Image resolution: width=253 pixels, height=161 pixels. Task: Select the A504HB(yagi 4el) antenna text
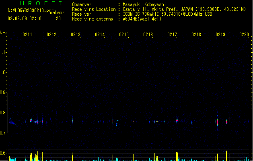[x=142, y=19]
